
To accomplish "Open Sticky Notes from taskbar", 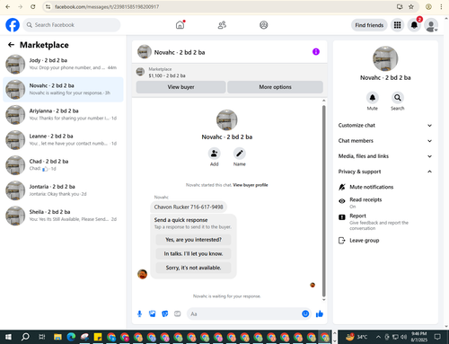I will click(x=98, y=337).
